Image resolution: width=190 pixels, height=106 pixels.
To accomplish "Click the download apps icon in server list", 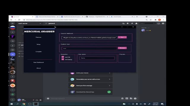I will point(12,100).
